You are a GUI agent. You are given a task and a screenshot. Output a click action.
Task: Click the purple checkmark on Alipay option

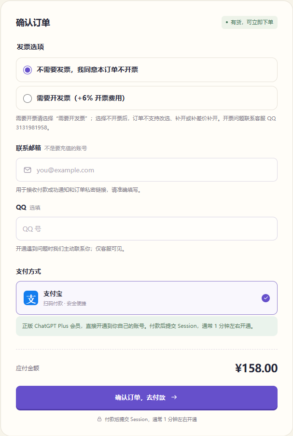click(x=266, y=298)
